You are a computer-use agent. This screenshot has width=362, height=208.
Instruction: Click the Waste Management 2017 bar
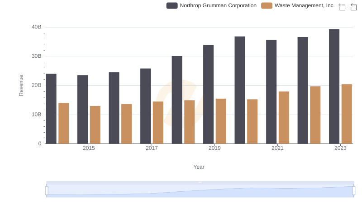[x=158, y=123]
